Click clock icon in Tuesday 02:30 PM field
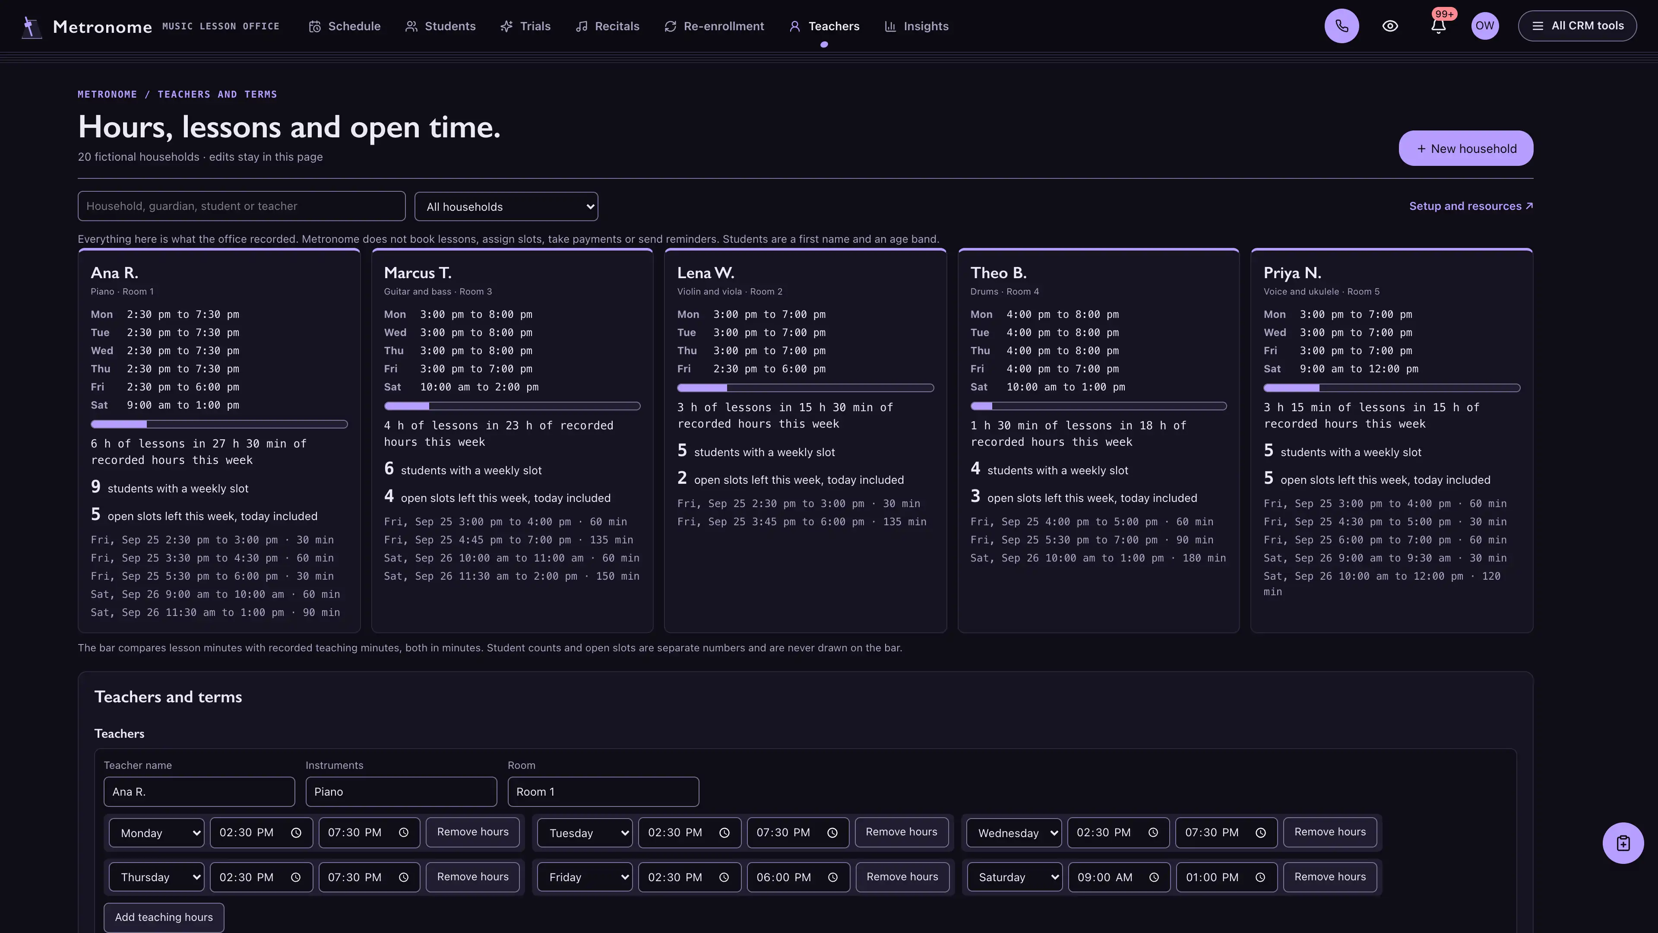Viewport: 1658px width, 933px height. click(x=724, y=832)
